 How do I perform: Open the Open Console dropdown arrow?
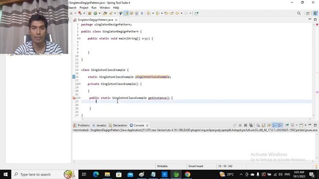pyautogui.click(x=306, y=125)
